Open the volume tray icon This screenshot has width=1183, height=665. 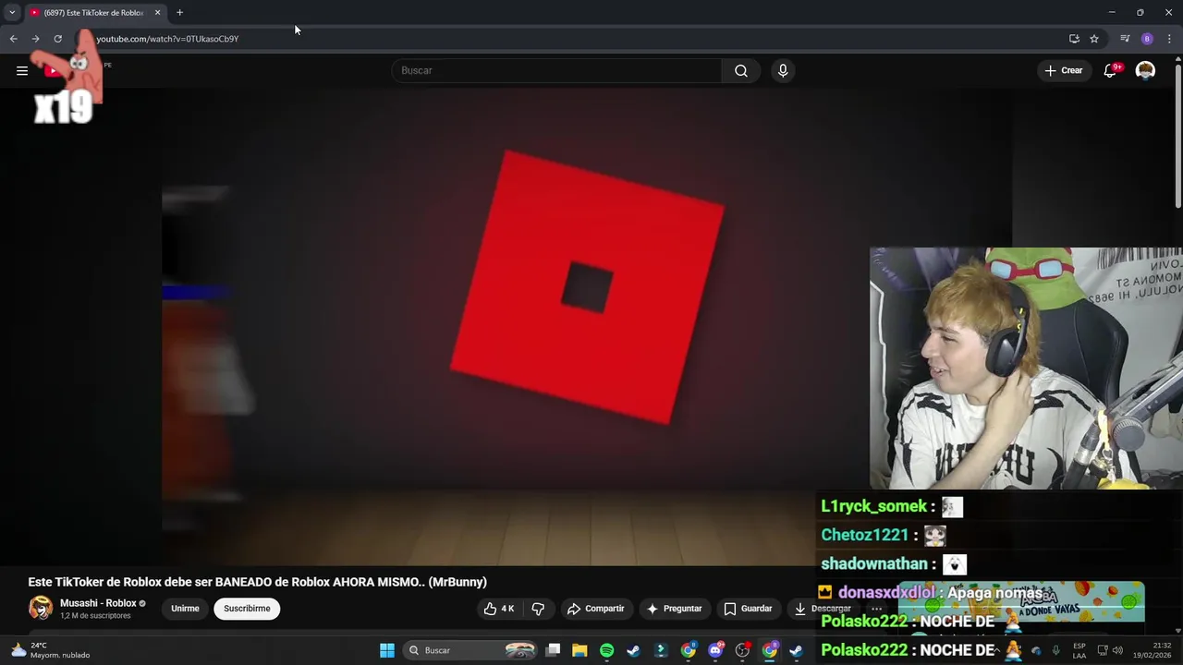coord(1117,650)
